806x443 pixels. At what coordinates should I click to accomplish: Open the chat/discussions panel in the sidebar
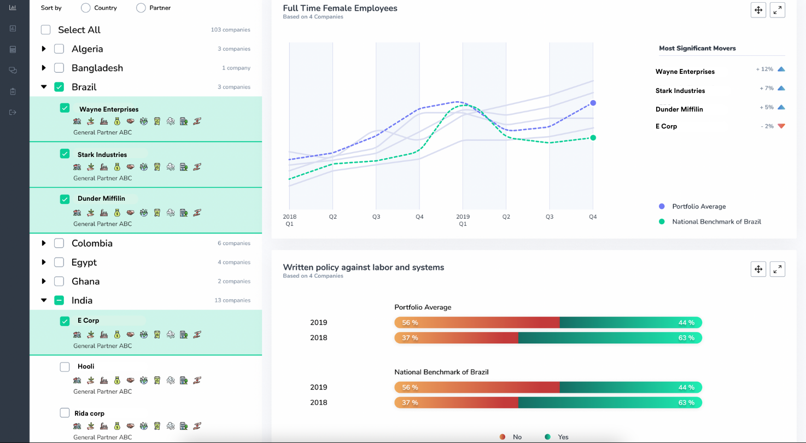13,70
